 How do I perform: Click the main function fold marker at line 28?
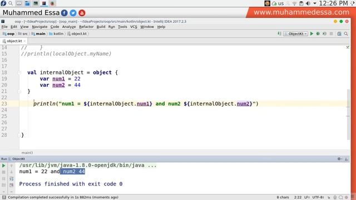(19, 135)
